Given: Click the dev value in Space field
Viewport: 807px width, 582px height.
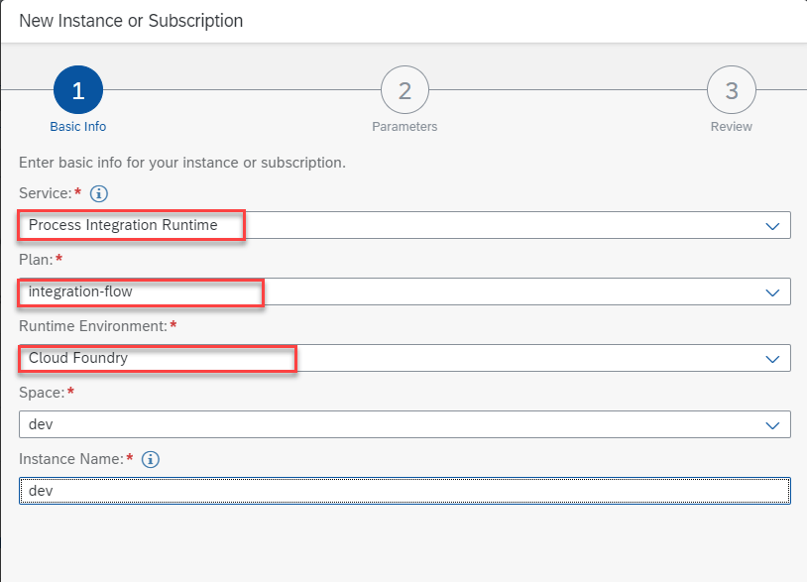Looking at the screenshot, I should tap(41, 424).
